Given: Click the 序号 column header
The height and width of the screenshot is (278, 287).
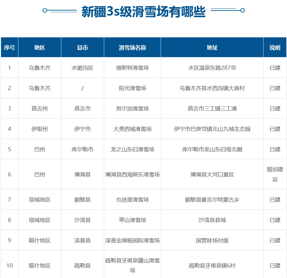Looking at the screenshot, I should (x=10, y=48).
